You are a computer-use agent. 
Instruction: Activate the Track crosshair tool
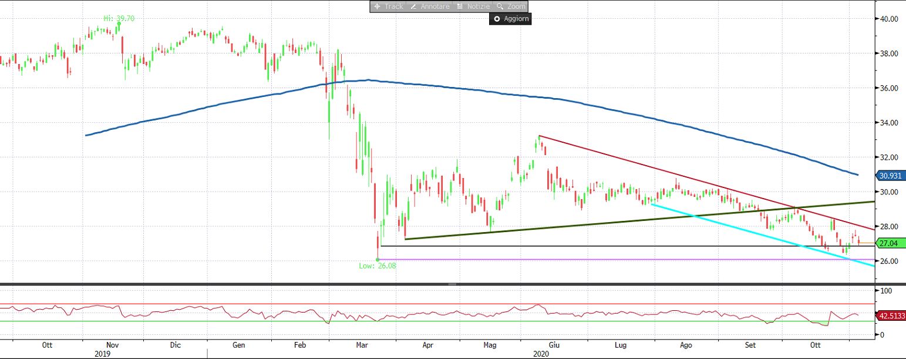tap(388, 6)
